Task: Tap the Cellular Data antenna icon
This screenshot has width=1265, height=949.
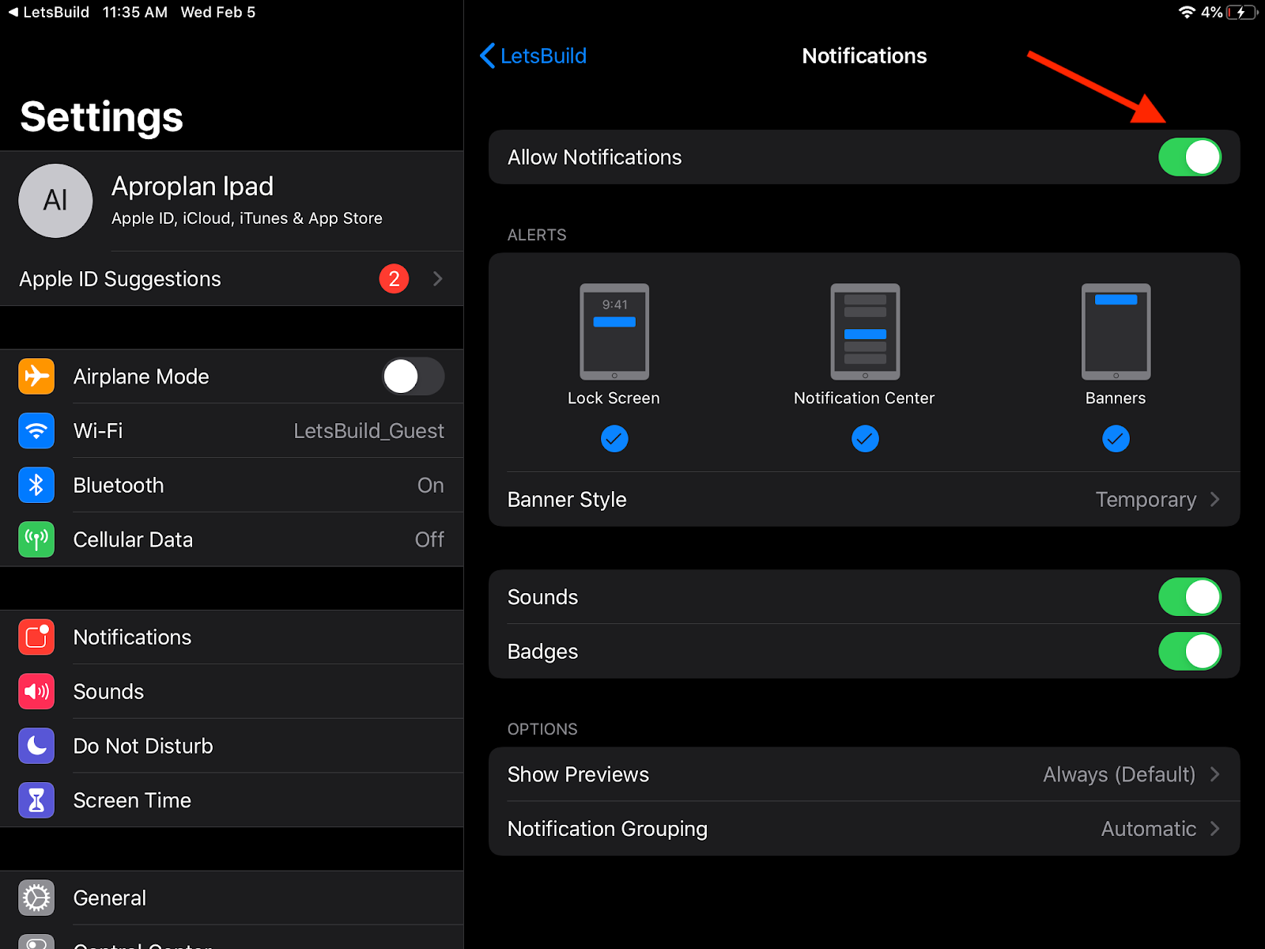Action: point(36,539)
